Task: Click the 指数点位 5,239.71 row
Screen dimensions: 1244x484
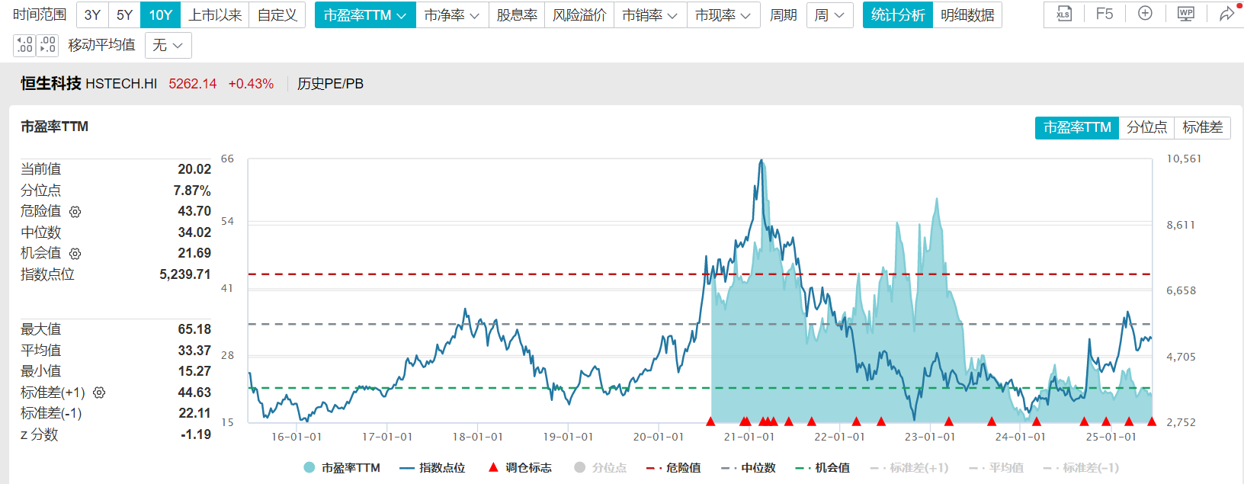Action: pos(116,274)
